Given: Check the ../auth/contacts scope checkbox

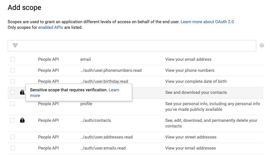Looking at the screenshot, I should pyautogui.click(x=12, y=120).
